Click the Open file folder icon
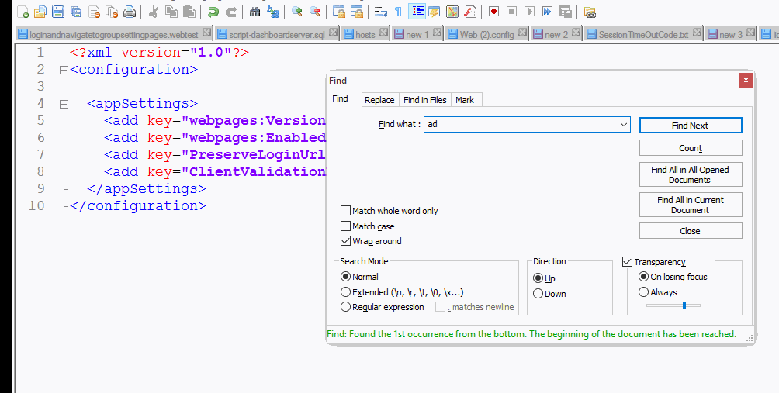 [x=40, y=12]
